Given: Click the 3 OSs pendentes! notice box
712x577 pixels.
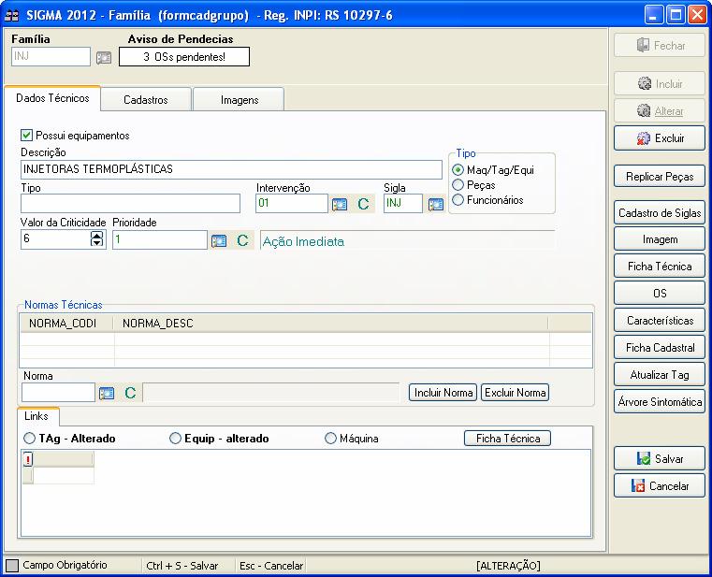Looking at the screenshot, I should point(184,57).
